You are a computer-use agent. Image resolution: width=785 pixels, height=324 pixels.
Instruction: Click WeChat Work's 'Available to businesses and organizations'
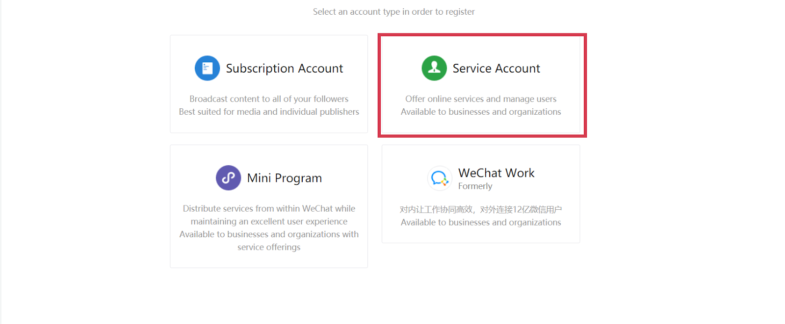coord(481,223)
